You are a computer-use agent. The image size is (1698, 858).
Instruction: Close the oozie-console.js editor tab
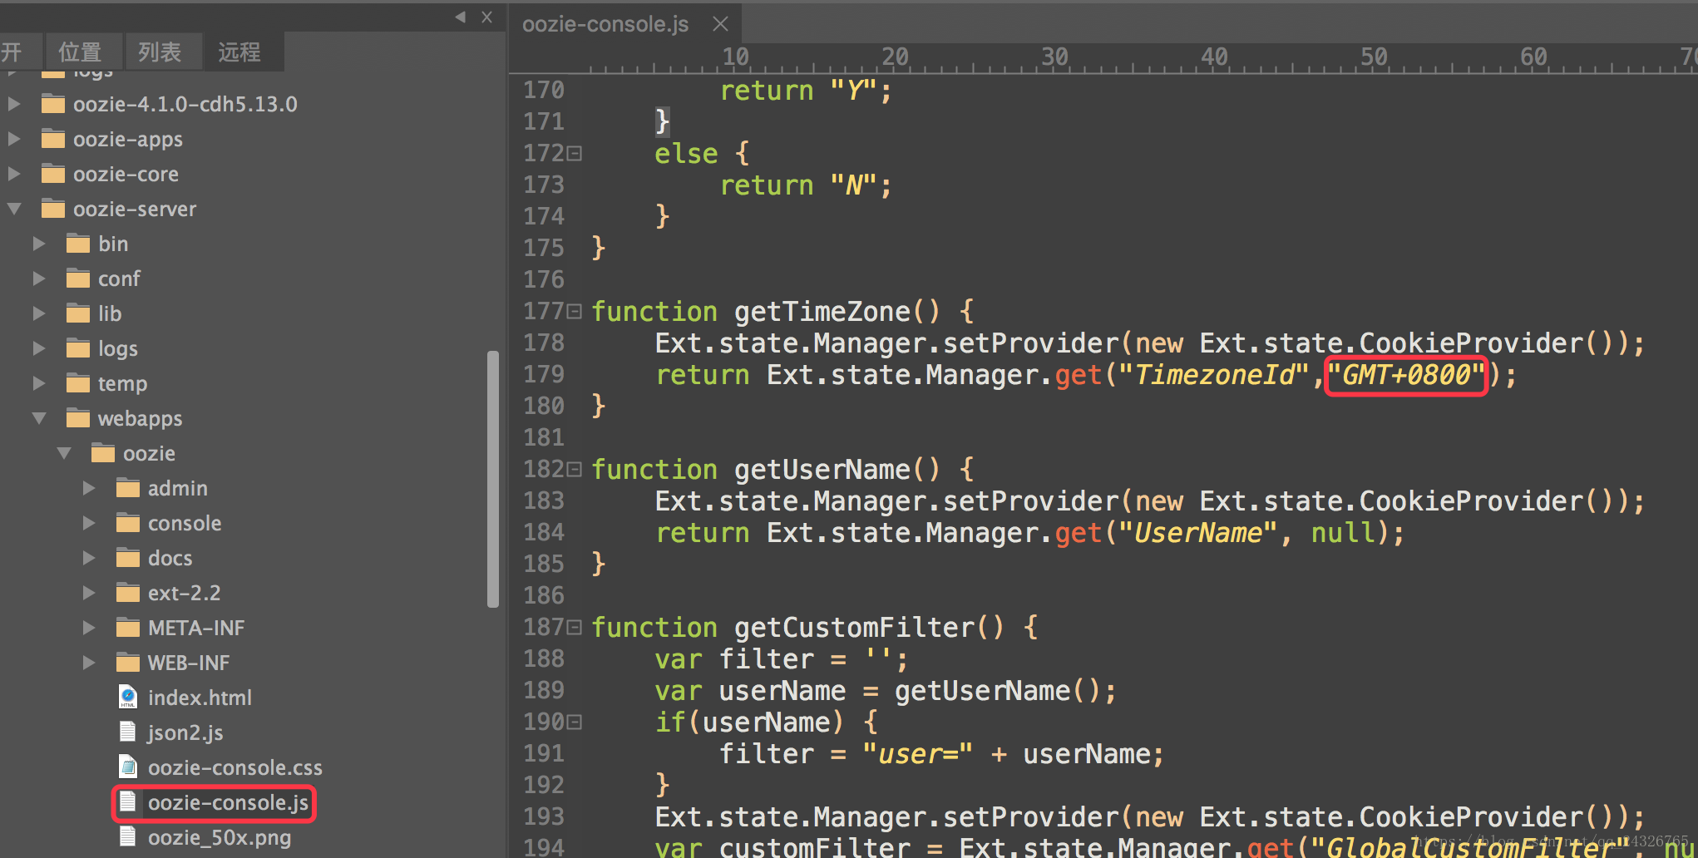(x=720, y=24)
